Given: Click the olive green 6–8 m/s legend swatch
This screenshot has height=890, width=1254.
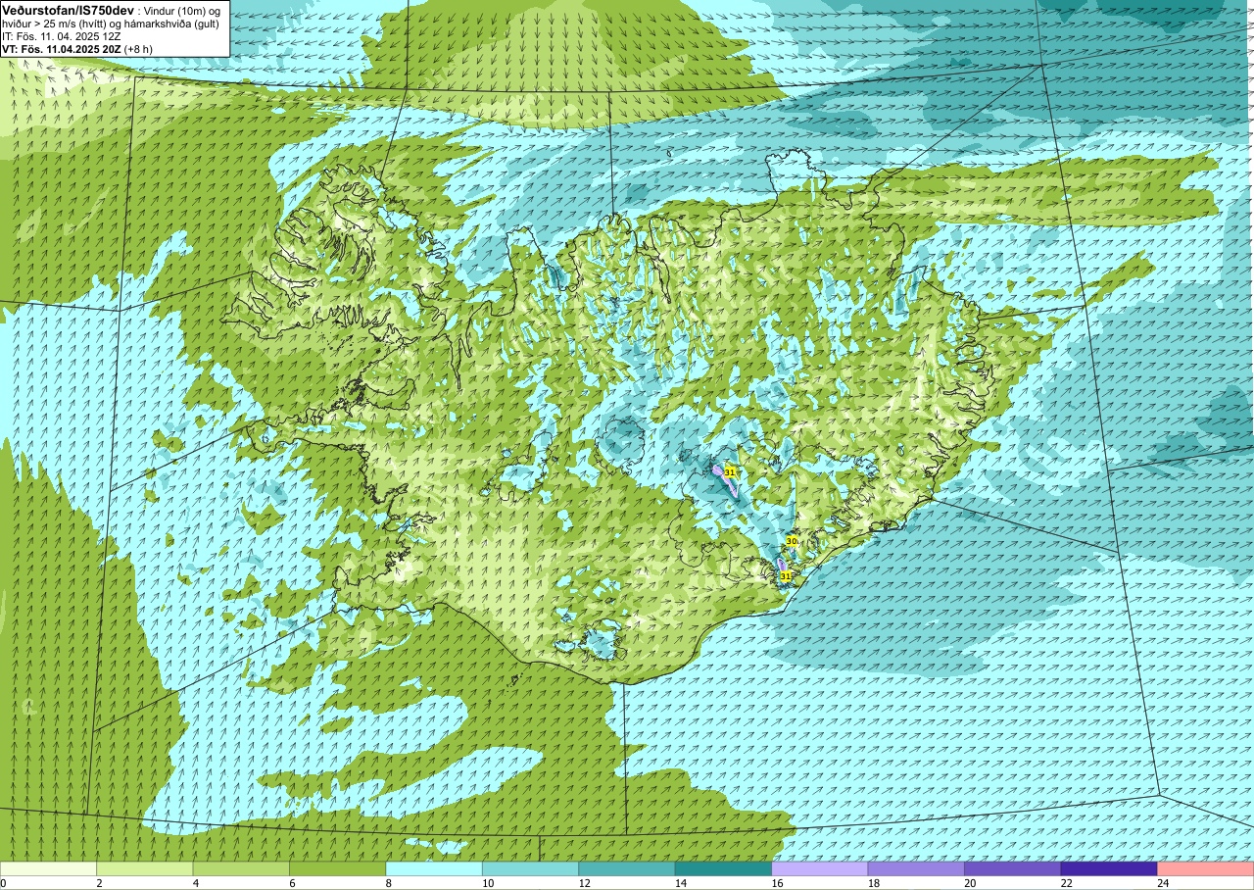Looking at the screenshot, I should pos(338,869).
